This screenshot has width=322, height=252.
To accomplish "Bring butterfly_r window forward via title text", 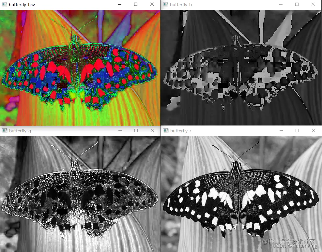I will pos(181,131).
